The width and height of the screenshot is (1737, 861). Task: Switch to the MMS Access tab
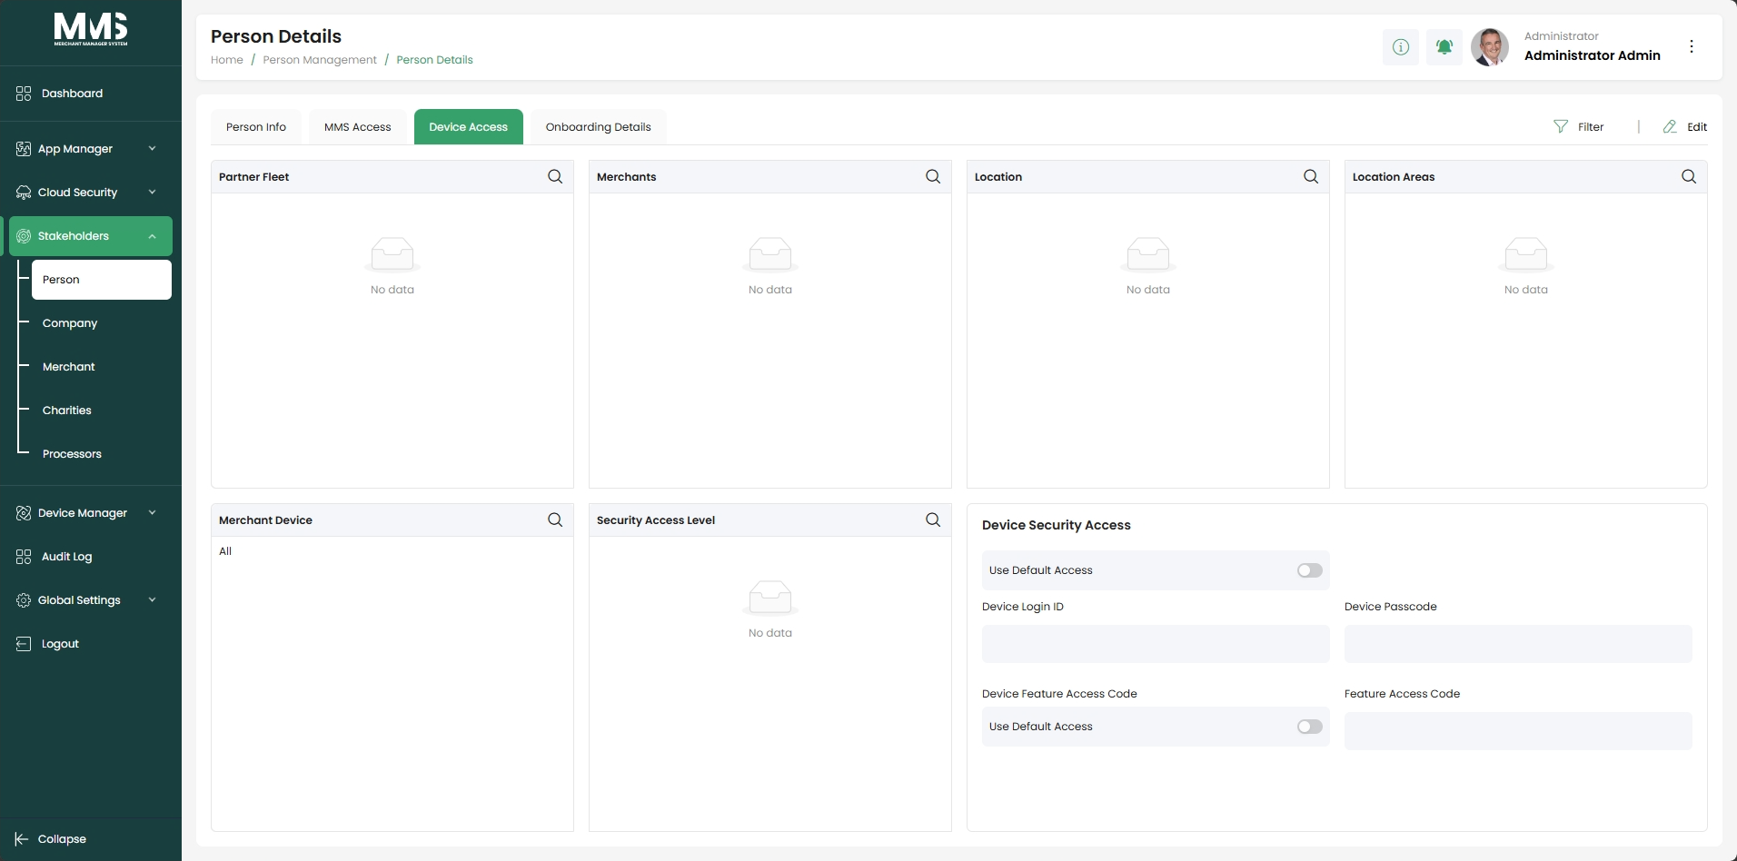(x=358, y=127)
